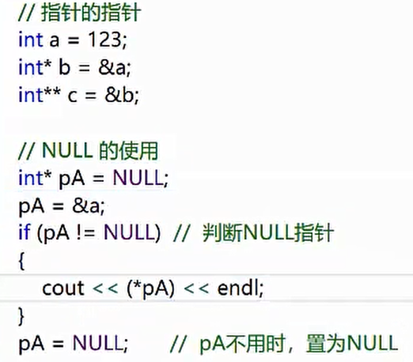This screenshot has height=362, width=413.
Task: Click 'cout' in the highlighted line
Action: [x=63, y=288]
